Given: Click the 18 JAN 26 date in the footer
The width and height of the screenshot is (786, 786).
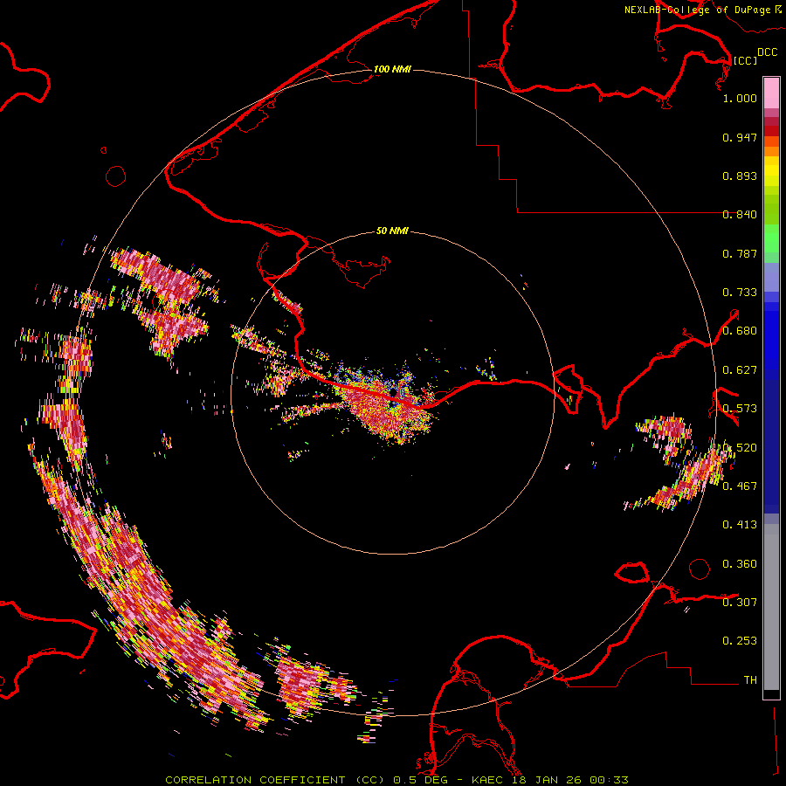Looking at the screenshot, I should pos(547,780).
